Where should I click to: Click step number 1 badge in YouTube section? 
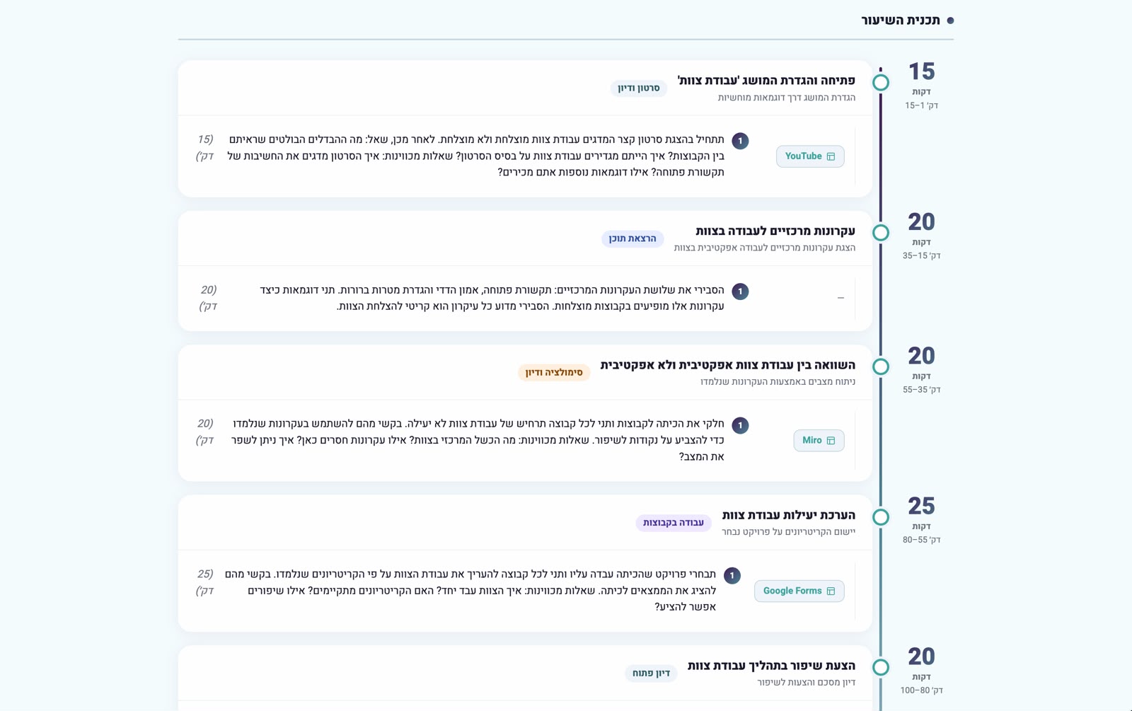point(740,141)
